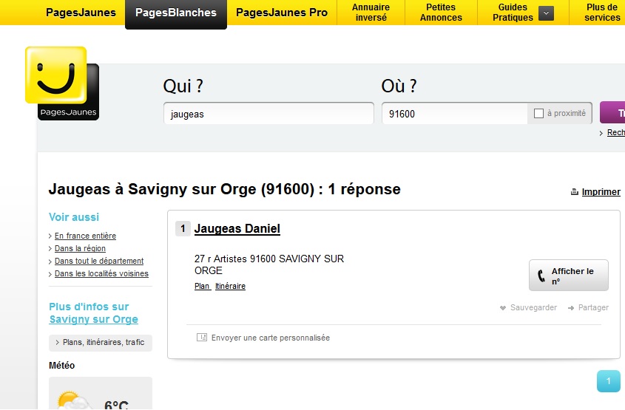Screen dimensions: 625x410
Task: Click the printer icon next to Imprimer
Action: (x=574, y=192)
